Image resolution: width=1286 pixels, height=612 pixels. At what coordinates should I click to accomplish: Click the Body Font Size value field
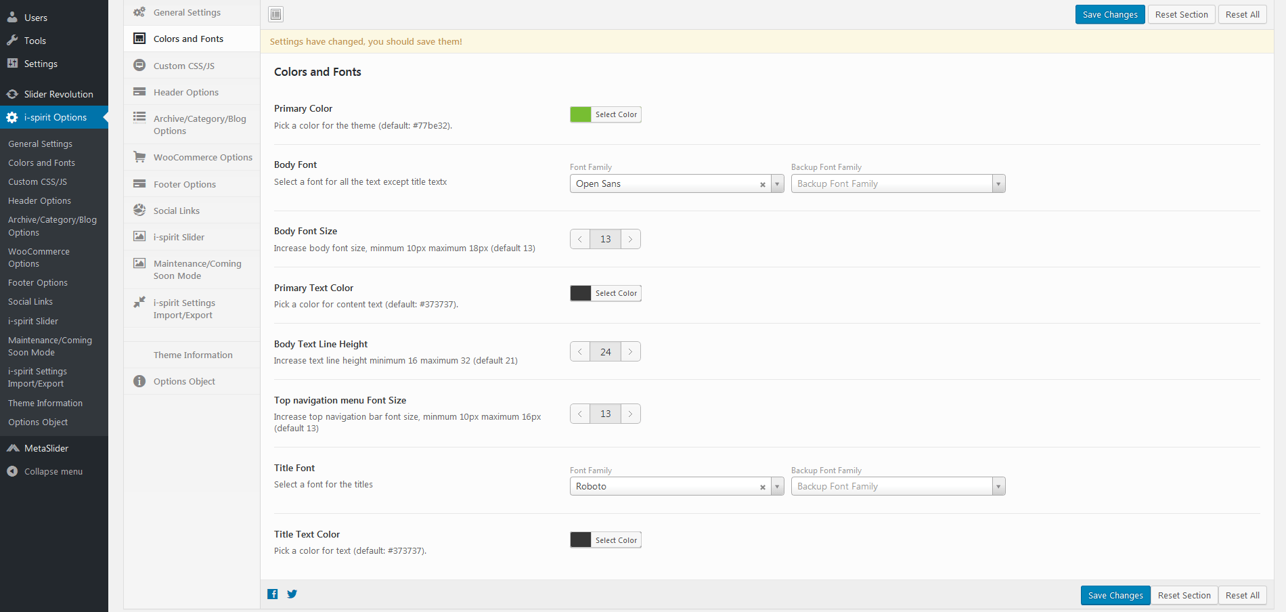pyautogui.click(x=605, y=239)
